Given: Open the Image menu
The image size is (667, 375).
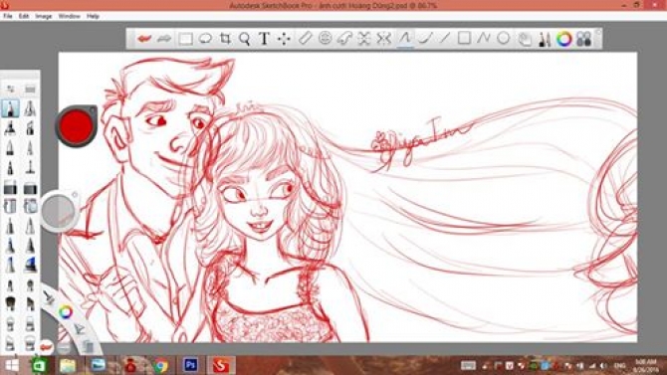Looking at the screenshot, I should [x=44, y=16].
